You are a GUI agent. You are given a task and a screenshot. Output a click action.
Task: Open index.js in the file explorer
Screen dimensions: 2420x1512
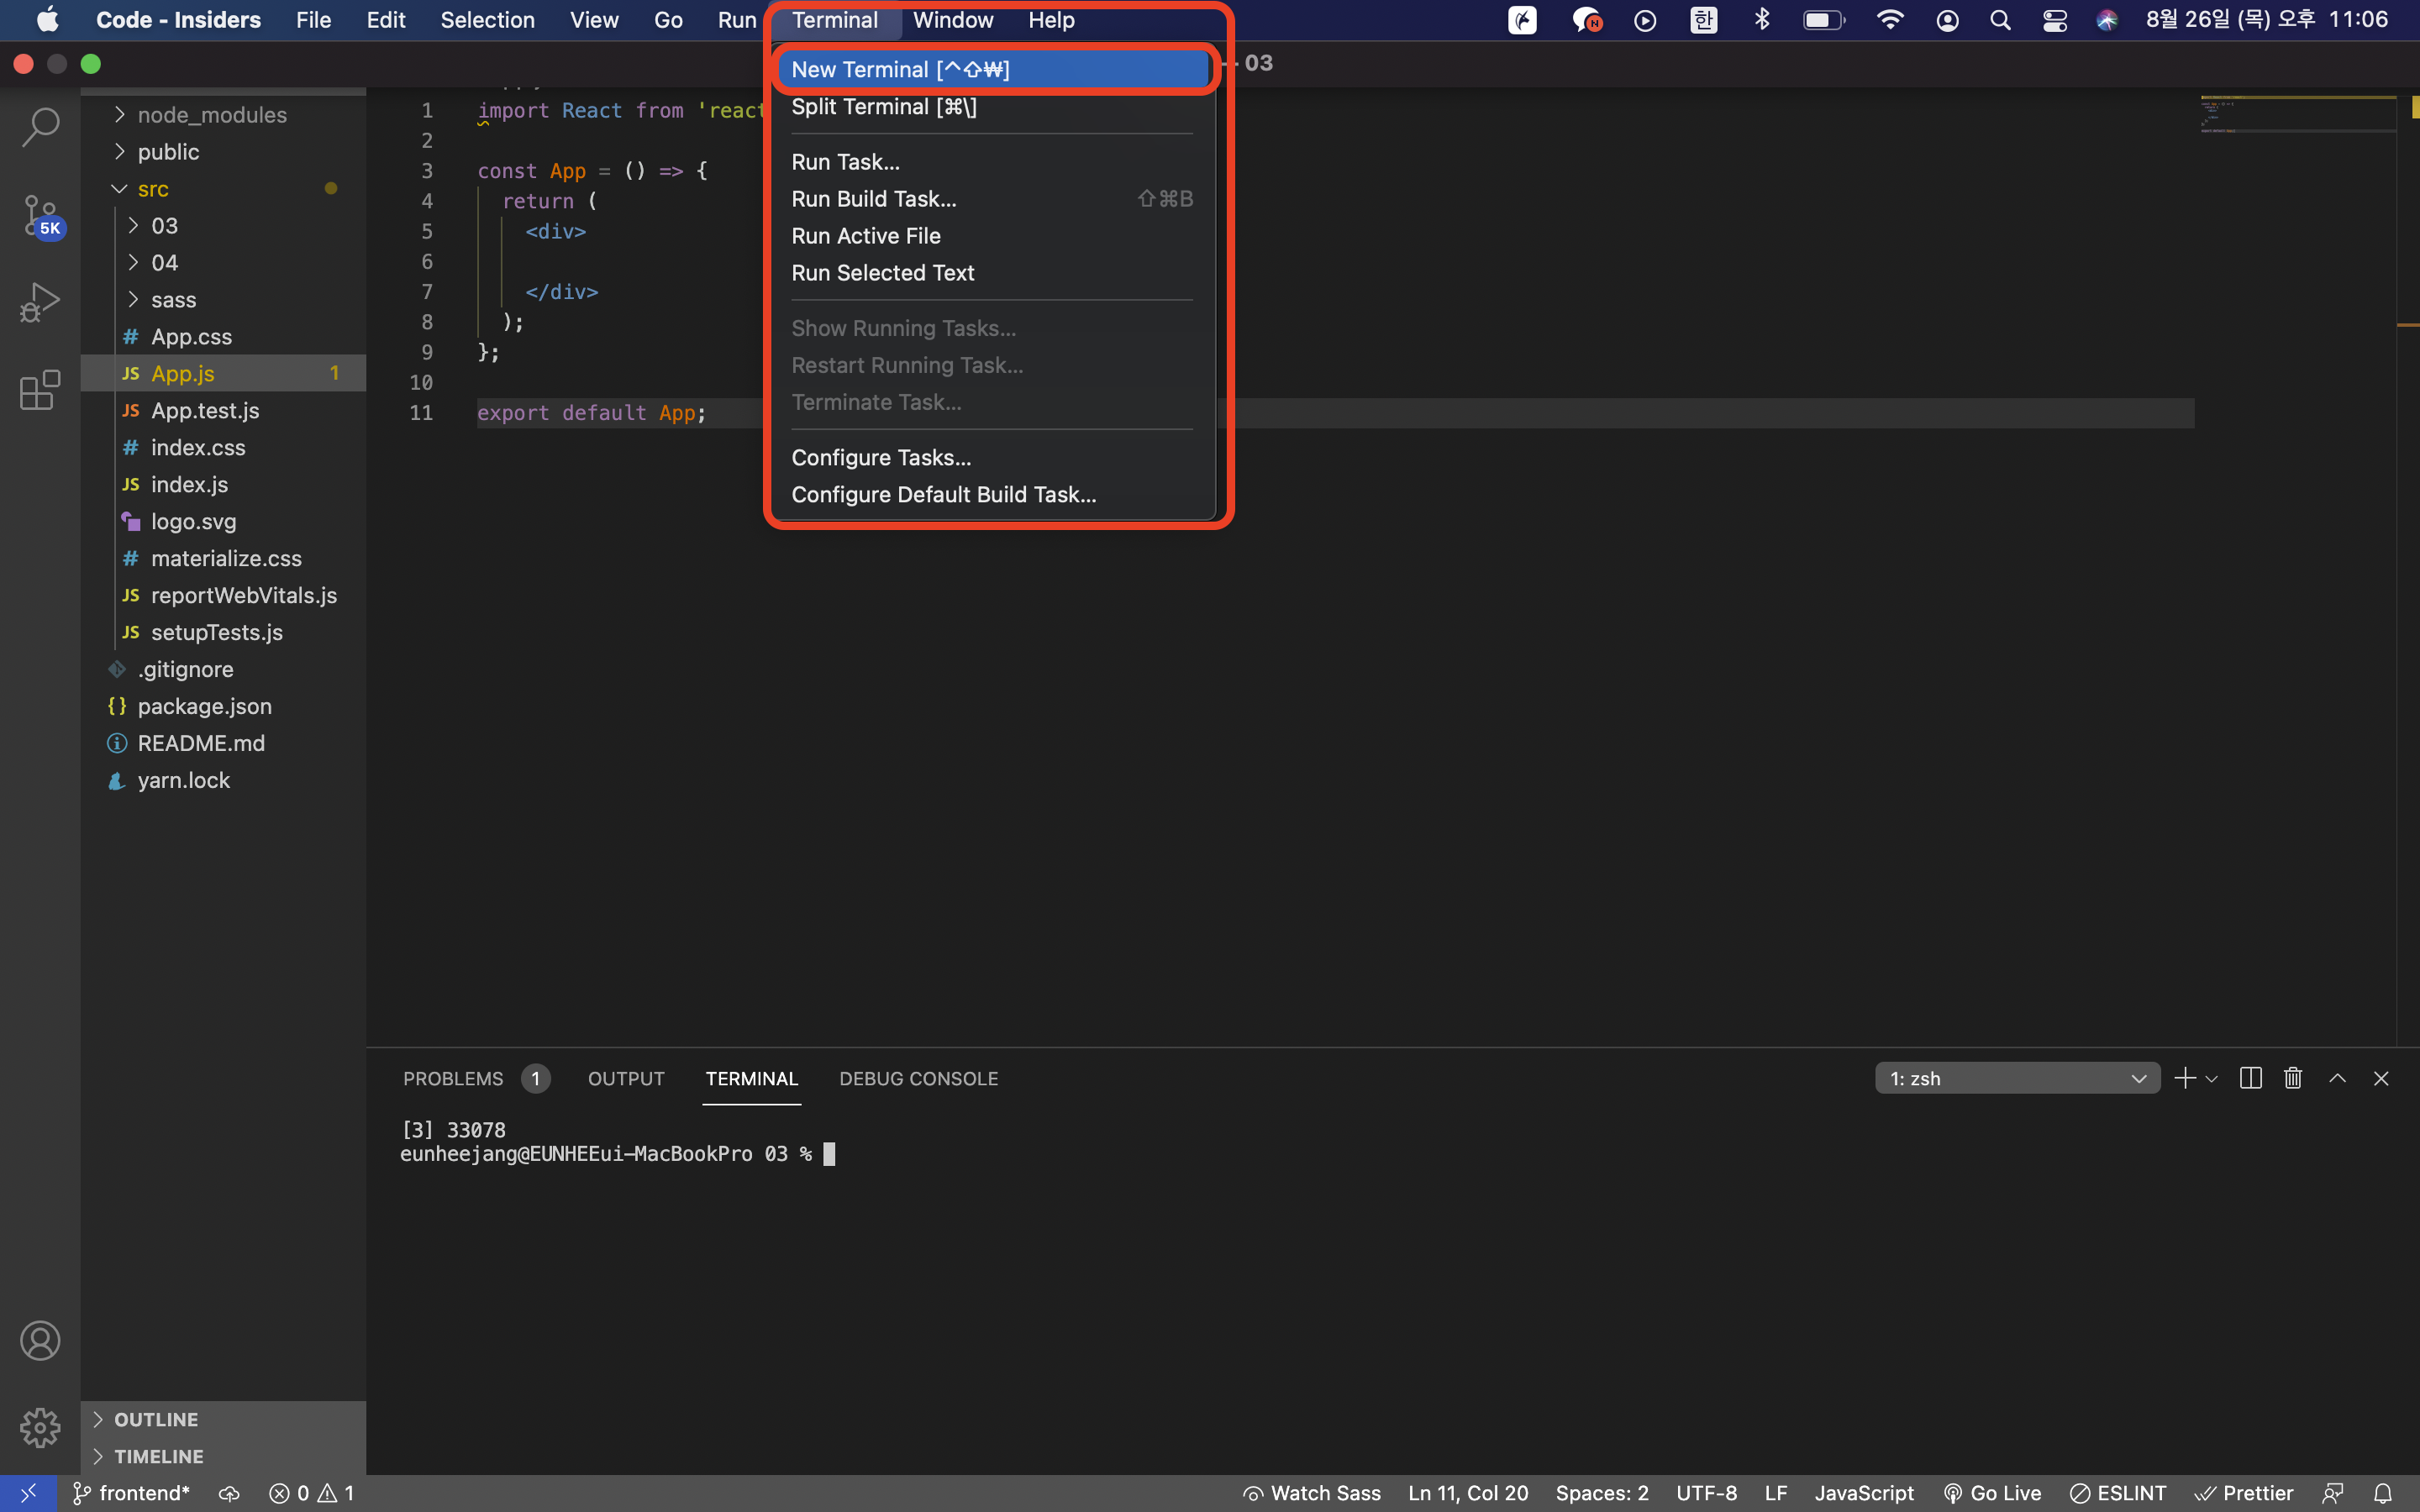click(x=189, y=485)
